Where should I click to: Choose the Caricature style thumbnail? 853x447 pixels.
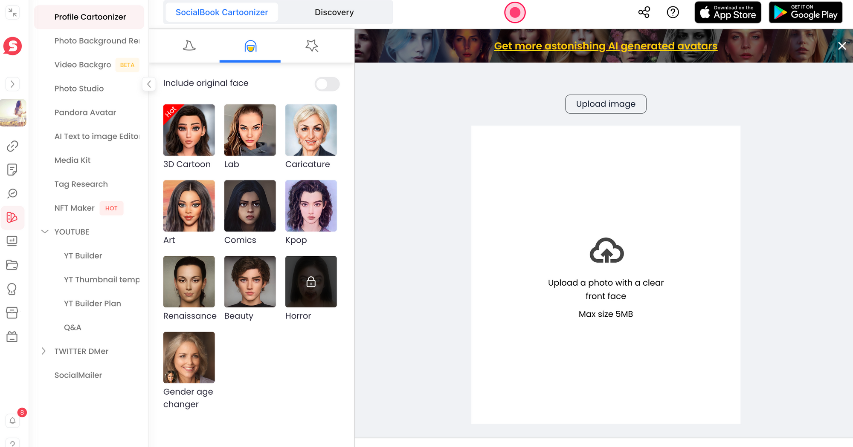coord(311,130)
